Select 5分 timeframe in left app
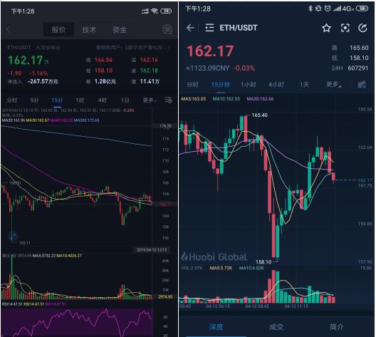 coord(34,100)
